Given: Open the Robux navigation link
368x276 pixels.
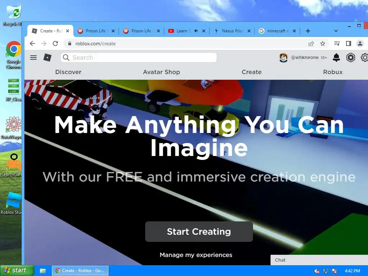Looking at the screenshot, I should [333, 72].
